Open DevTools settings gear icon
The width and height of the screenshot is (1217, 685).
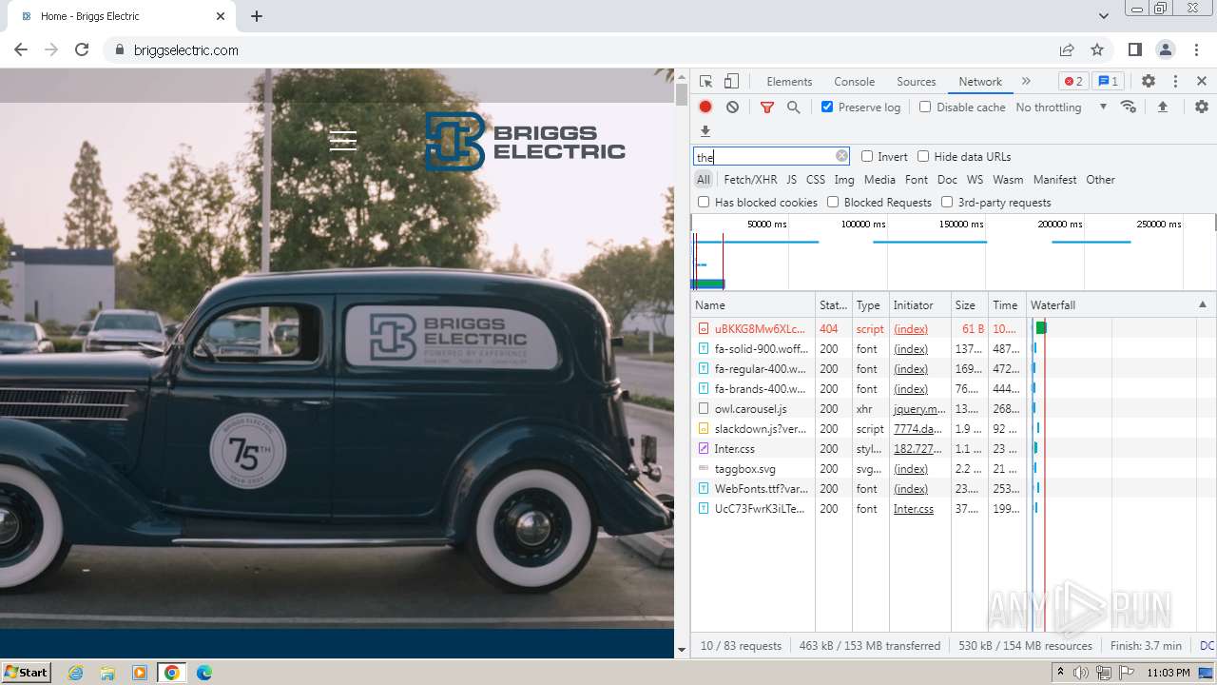[1149, 81]
